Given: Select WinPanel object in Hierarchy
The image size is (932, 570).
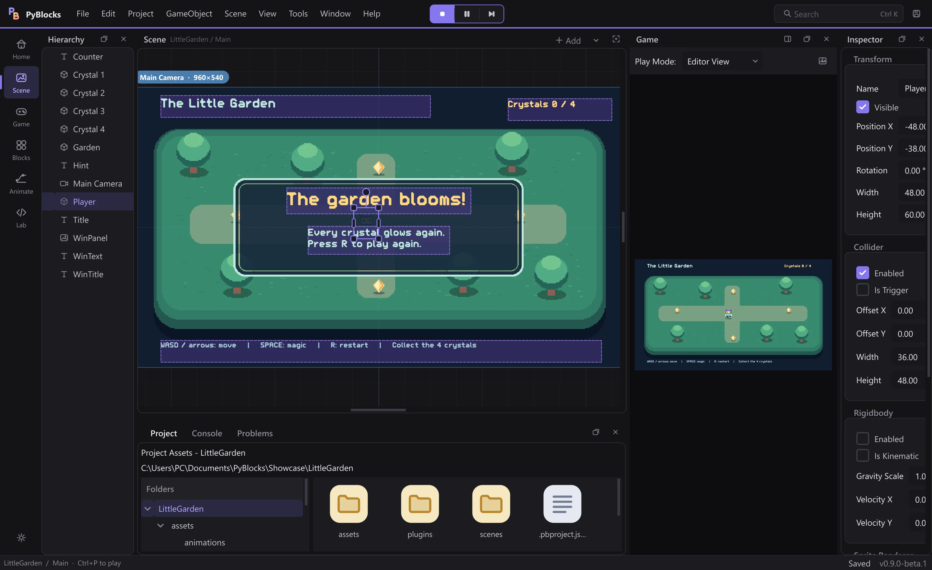Looking at the screenshot, I should coord(88,238).
